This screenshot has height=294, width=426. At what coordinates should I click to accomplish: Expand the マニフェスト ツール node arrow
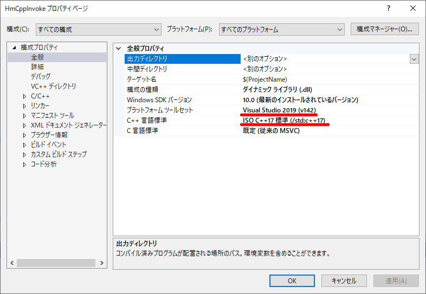pyautogui.click(x=24, y=116)
